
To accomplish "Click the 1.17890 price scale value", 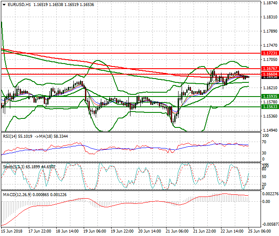I will click(270, 31).
